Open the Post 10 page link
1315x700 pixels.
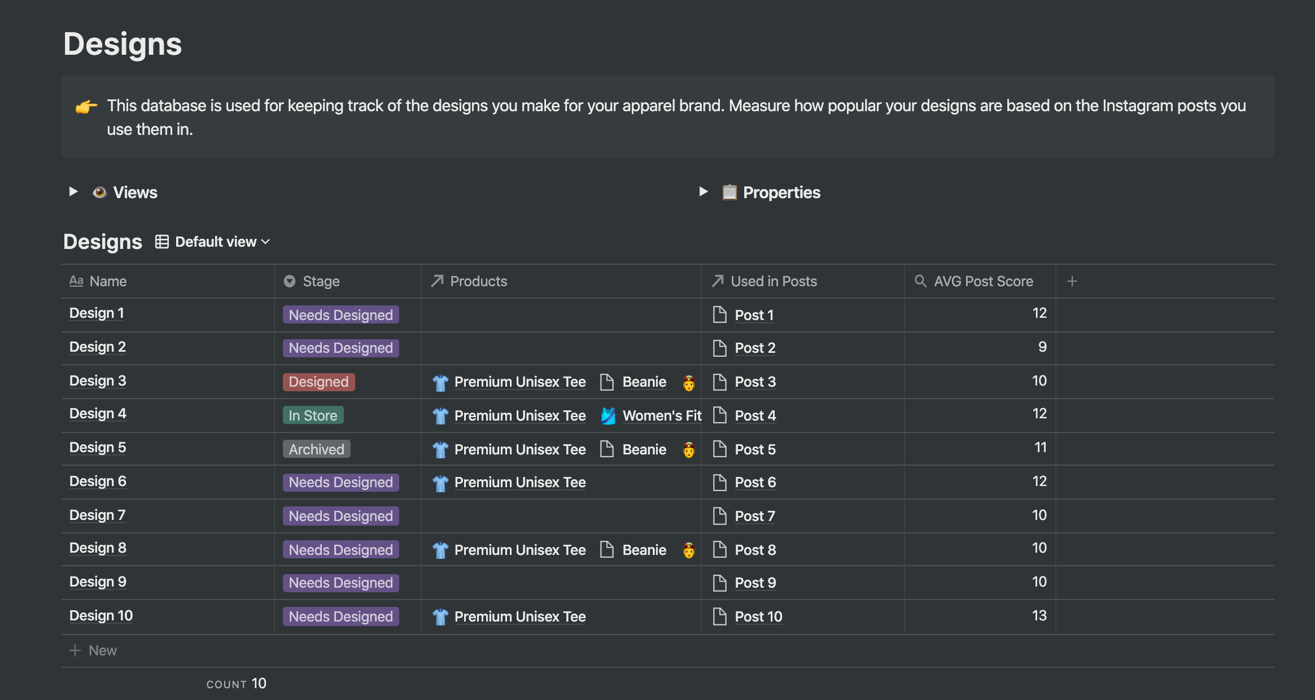click(758, 616)
